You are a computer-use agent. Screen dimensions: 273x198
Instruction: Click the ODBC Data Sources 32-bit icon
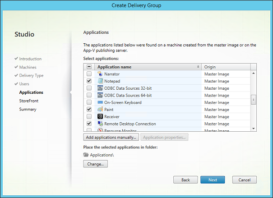click(100, 88)
